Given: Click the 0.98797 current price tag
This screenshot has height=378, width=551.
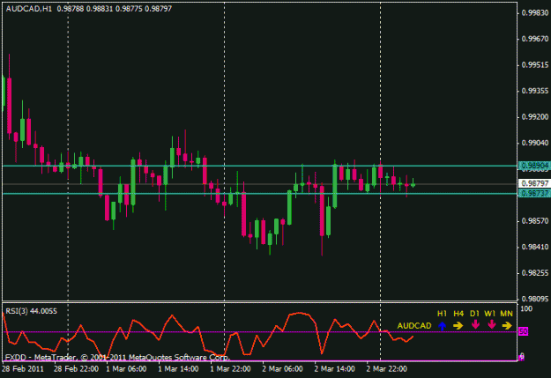Looking at the screenshot, I should pos(534,183).
